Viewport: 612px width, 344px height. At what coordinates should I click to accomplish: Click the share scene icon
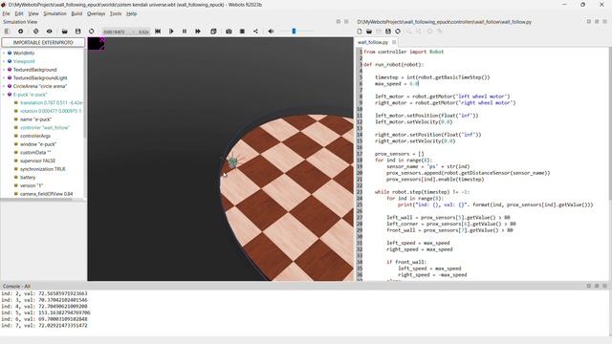coord(255,32)
